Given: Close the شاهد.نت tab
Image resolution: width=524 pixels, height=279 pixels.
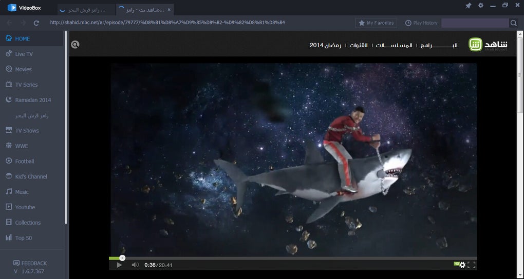Looking at the screenshot, I should click(169, 10).
